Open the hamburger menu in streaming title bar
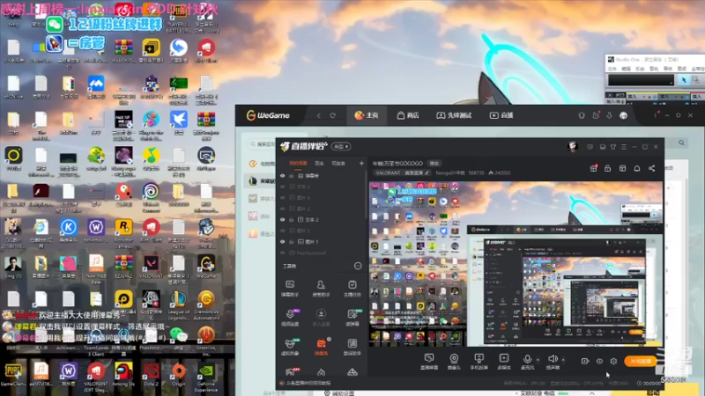Screen dimensions: 705x396 [x=624, y=147]
